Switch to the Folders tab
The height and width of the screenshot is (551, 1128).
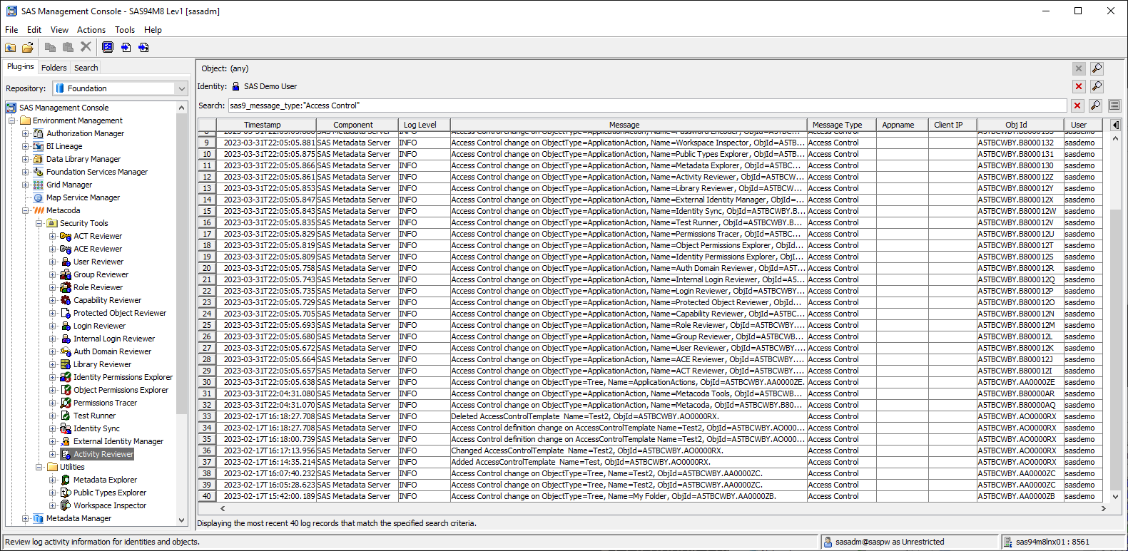(x=54, y=68)
